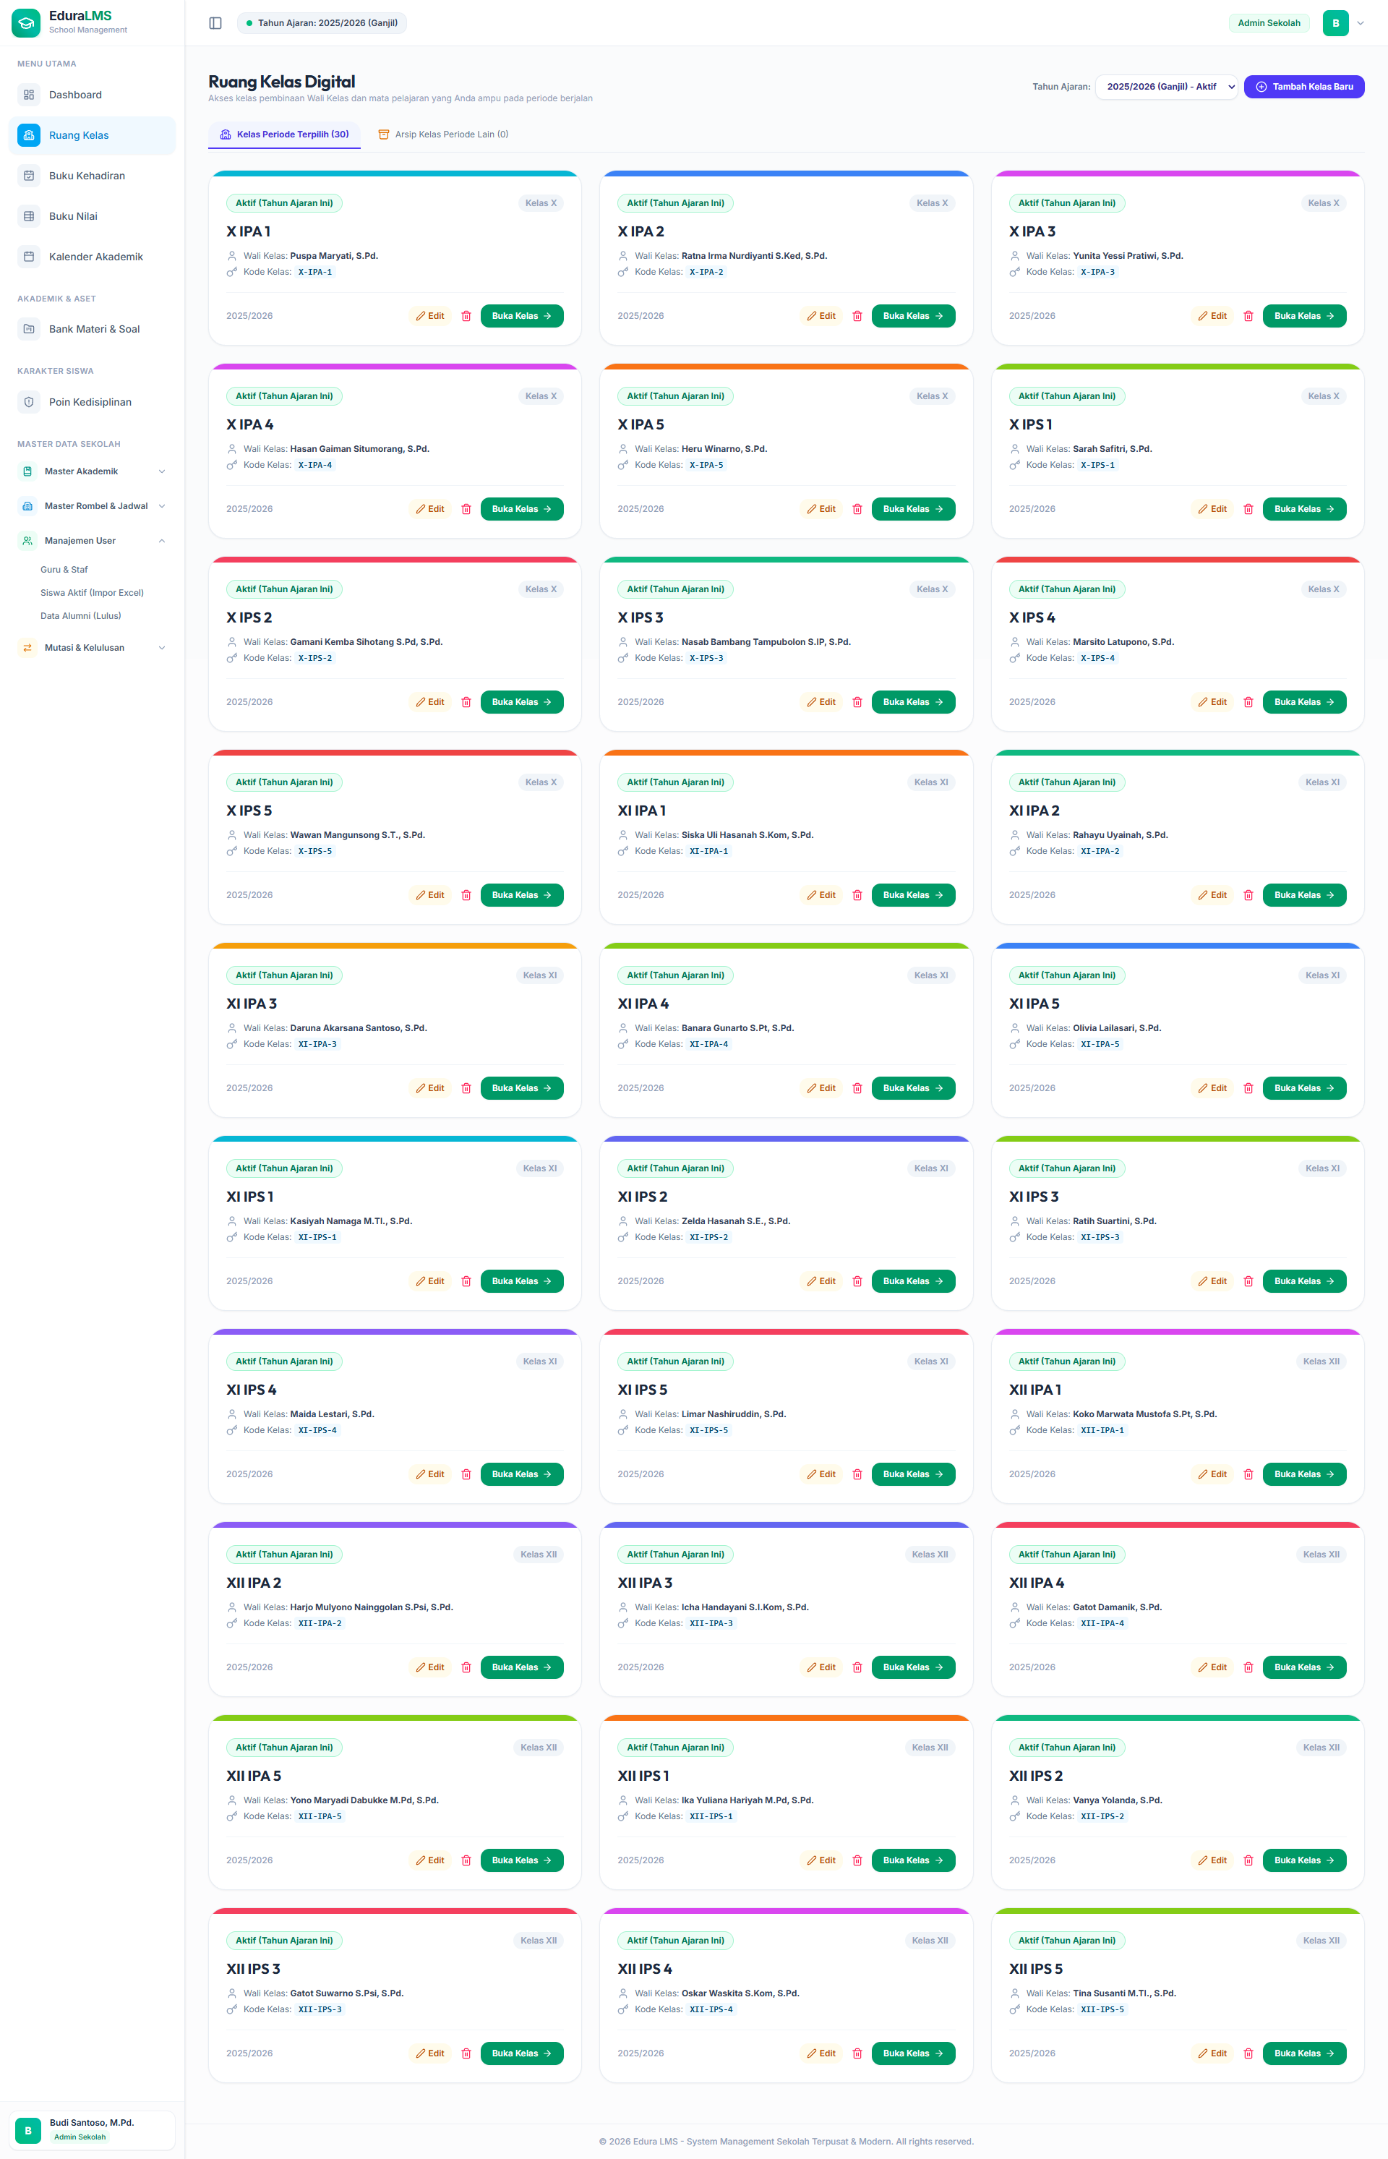Viewport: 1388px width, 2159px height.
Task: Open user menu chevron beside avatar
Action: pyautogui.click(x=1360, y=23)
